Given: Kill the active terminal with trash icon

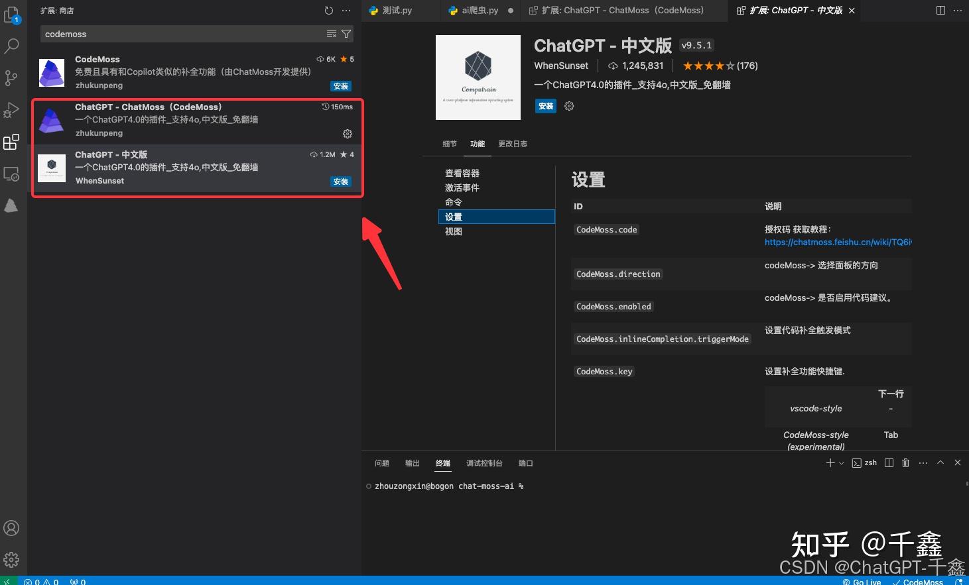Looking at the screenshot, I should 905,462.
